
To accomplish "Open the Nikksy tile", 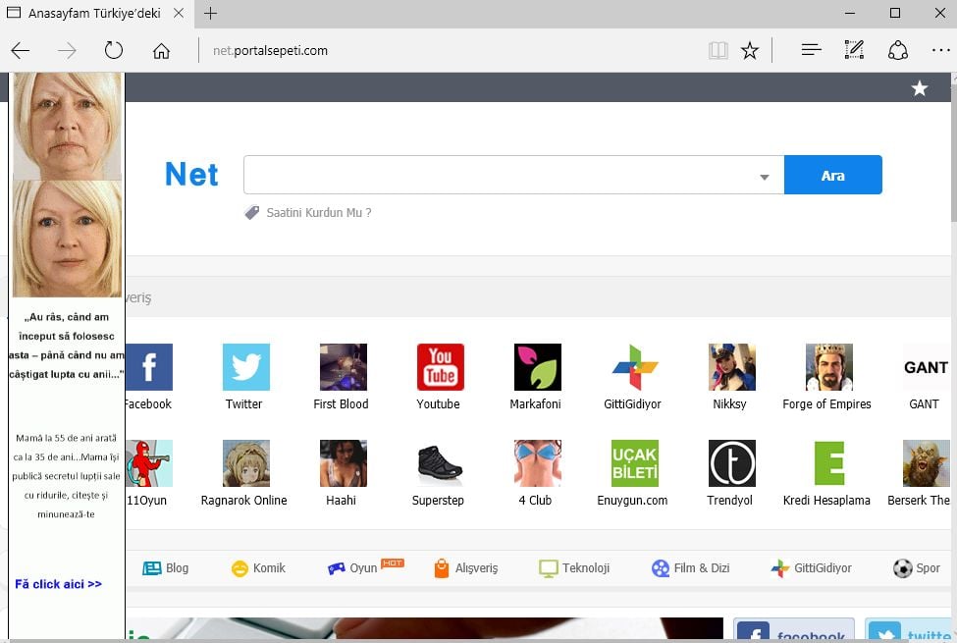I will click(732, 367).
